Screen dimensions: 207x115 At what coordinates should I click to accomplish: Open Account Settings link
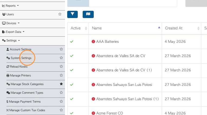19,49
